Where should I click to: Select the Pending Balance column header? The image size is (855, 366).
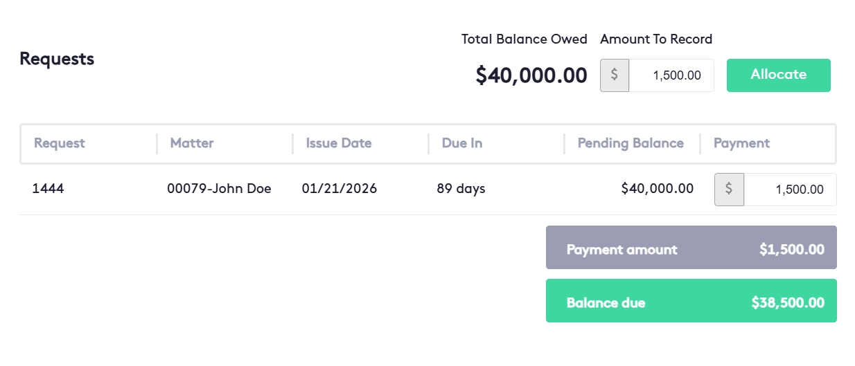[631, 143]
